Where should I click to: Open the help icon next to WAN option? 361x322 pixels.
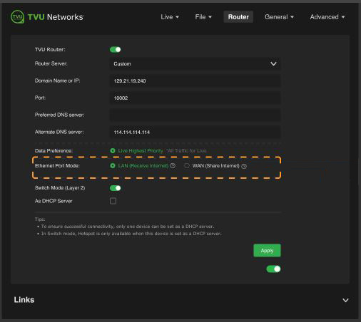(x=244, y=166)
